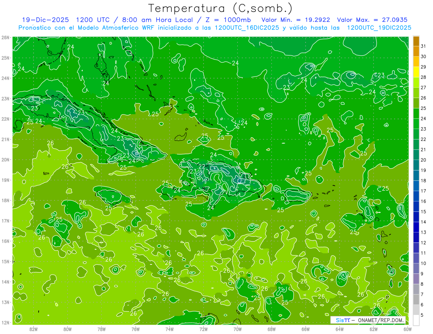Click the "Valor Max. = 27.0935" value

pyautogui.click(x=372, y=19)
